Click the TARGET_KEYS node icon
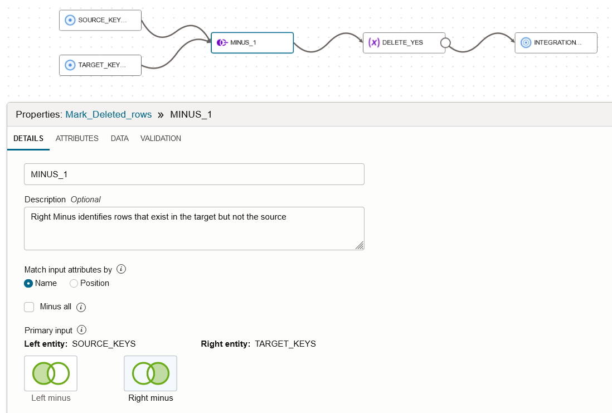The width and height of the screenshot is (612, 413). [x=70, y=65]
